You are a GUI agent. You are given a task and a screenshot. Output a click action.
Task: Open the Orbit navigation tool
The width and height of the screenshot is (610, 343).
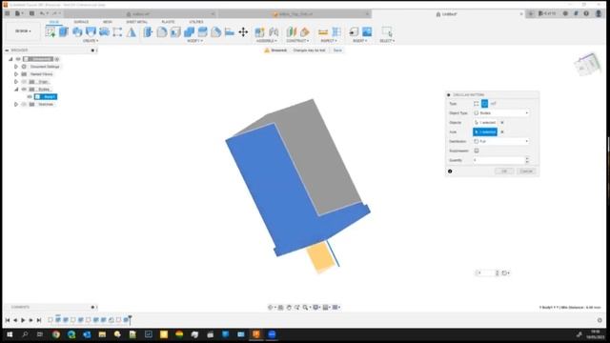pyautogui.click(x=271, y=307)
